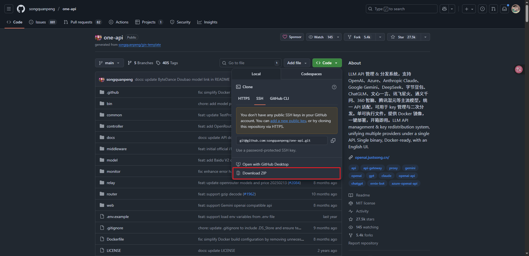Click the openai.justsong.cn website link
The width and height of the screenshot is (529, 256).
(372, 157)
